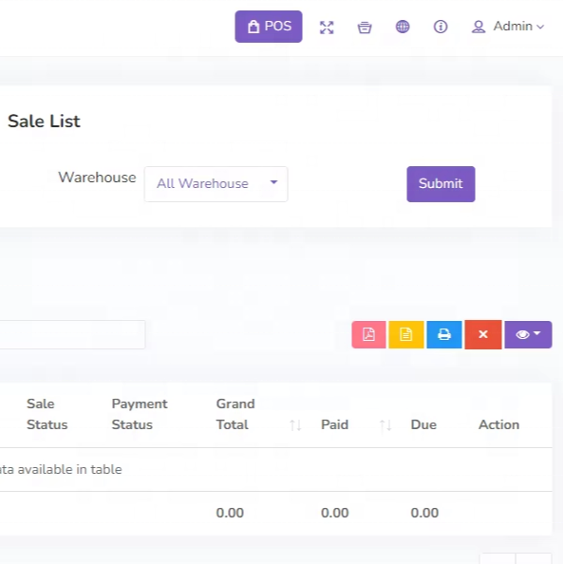Toggle fullscreen mode icon
The image size is (564, 564).
click(x=327, y=28)
